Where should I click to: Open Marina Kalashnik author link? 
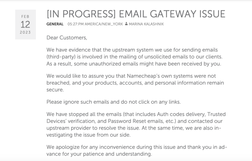point(146,24)
